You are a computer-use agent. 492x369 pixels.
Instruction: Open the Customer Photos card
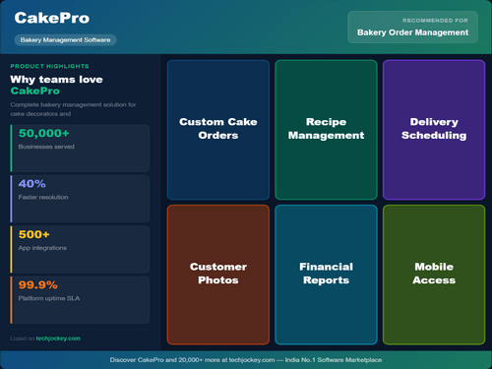(218, 275)
